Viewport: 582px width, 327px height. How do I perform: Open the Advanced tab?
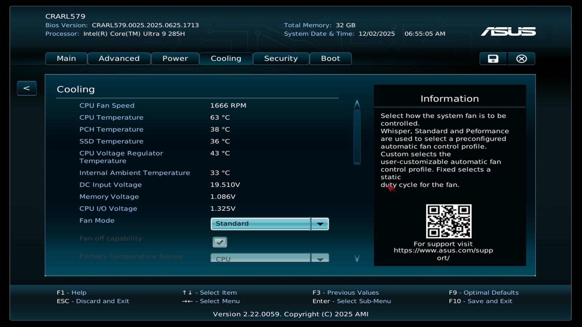coord(119,59)
